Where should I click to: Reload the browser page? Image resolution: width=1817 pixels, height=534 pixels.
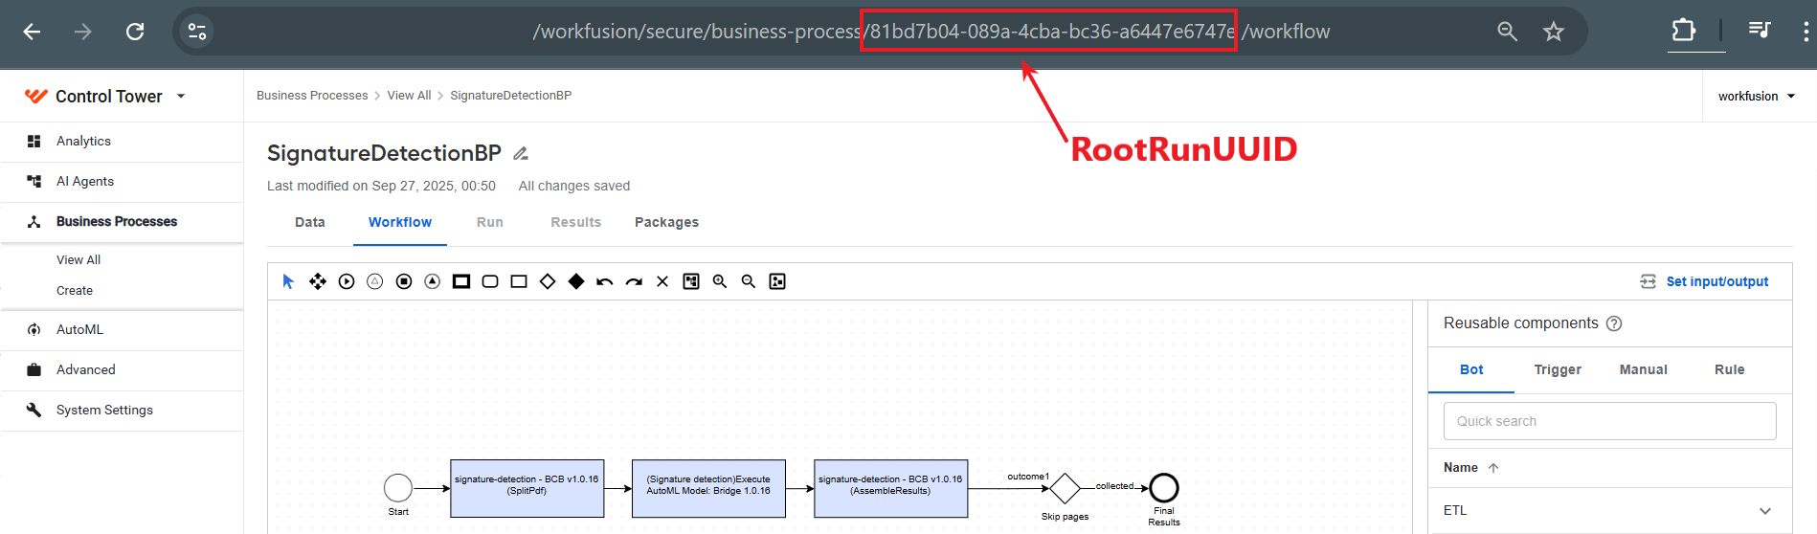pyautogui.click(x=135, y=32)
